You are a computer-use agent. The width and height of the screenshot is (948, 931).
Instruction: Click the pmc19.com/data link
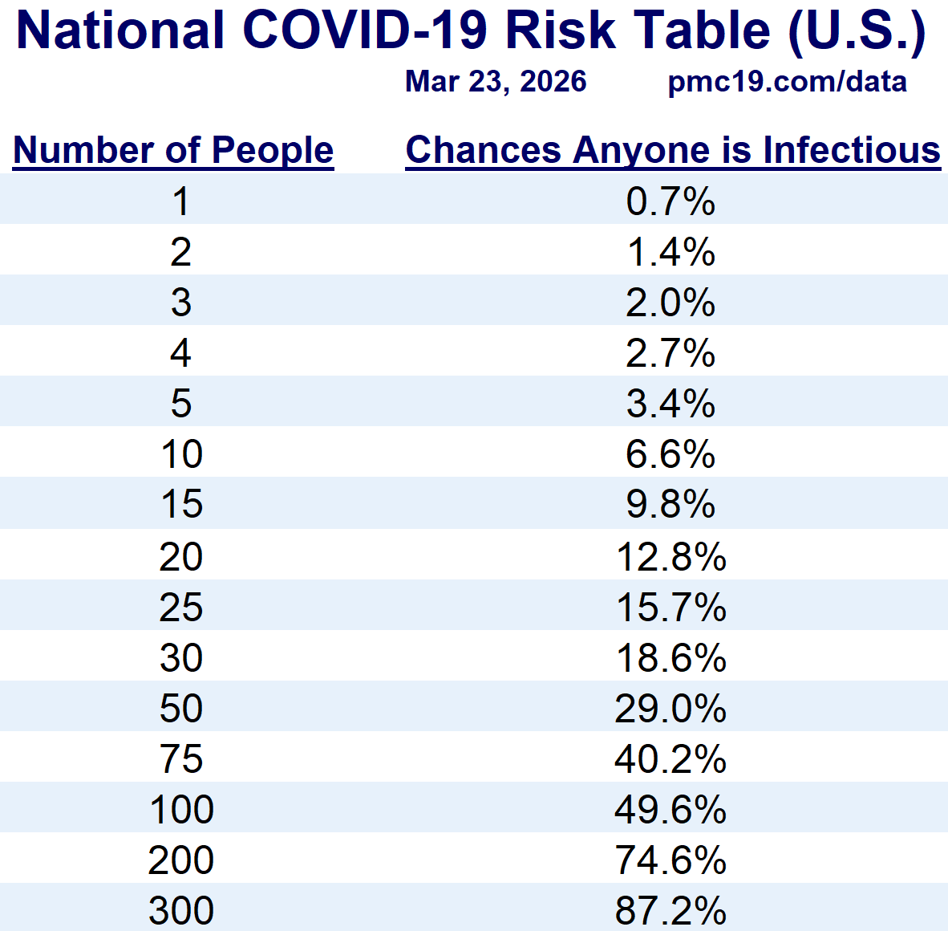[x=787, y=82]
